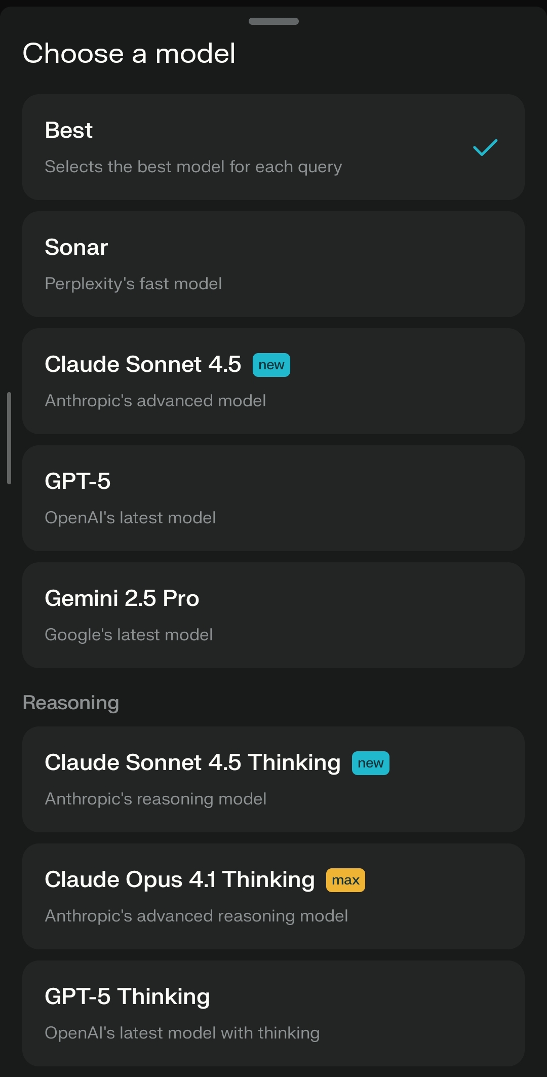The width and height of the screenshot is (547, 1077).
Task: Click the Reasoning section header
Action: click(x=71, y=703)
